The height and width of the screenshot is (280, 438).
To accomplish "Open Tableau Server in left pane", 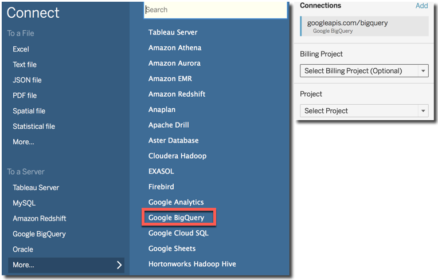I will (36, 188).
